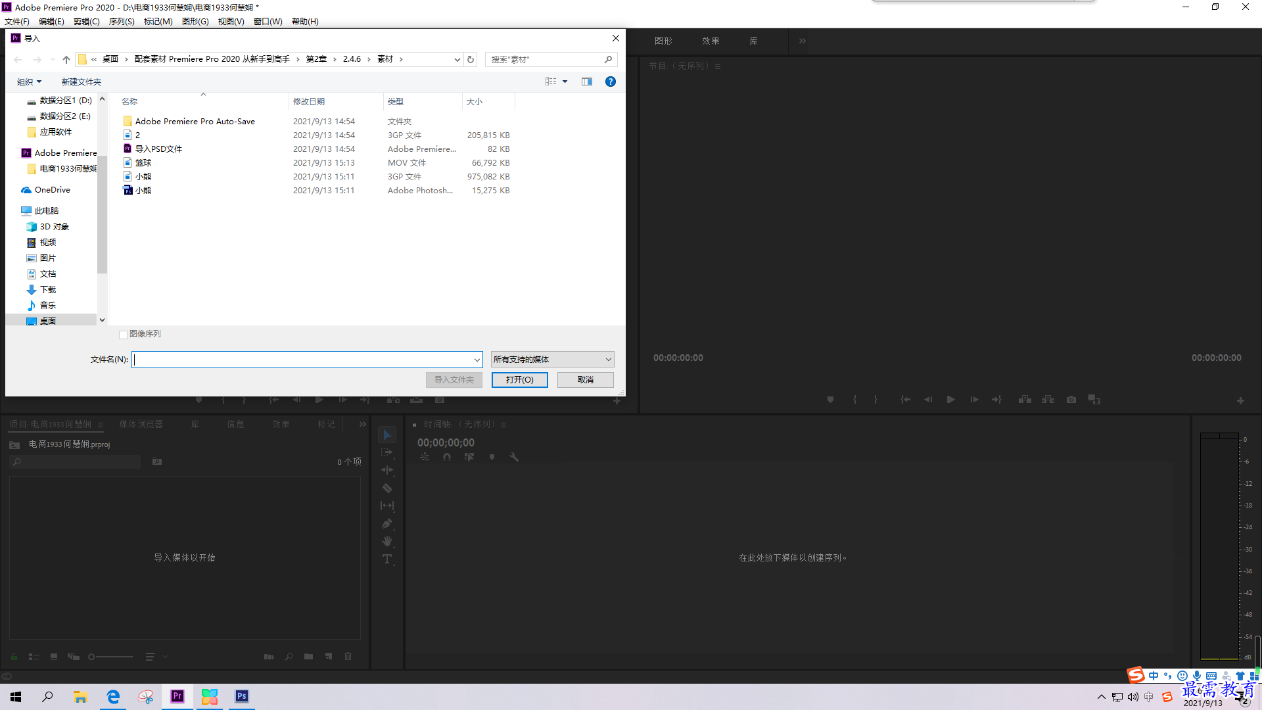The width and height of the screenshot is (1262, 710).
Task: Expand the address bar path history
Action: coord(457,59)
